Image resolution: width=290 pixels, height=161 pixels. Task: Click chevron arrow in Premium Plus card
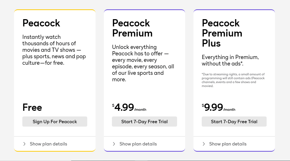pos(204,144)
